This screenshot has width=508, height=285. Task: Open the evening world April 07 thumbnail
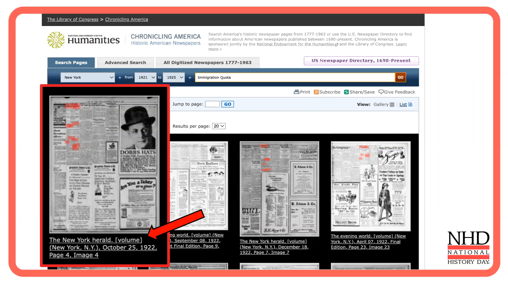click(371, 186)
